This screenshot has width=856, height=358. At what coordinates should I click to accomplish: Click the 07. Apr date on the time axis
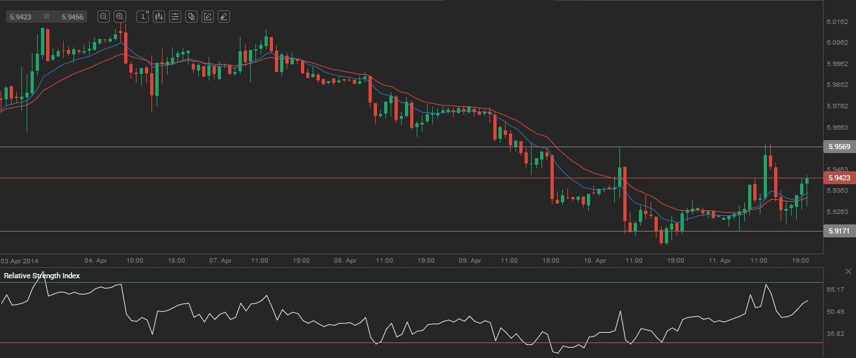click(x=220, y=260)
